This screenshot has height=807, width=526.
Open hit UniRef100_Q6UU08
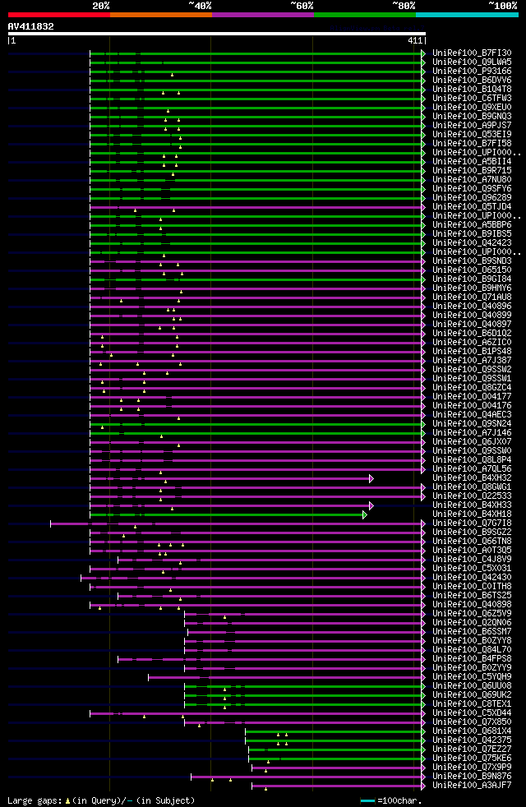(x=472, y=686)
